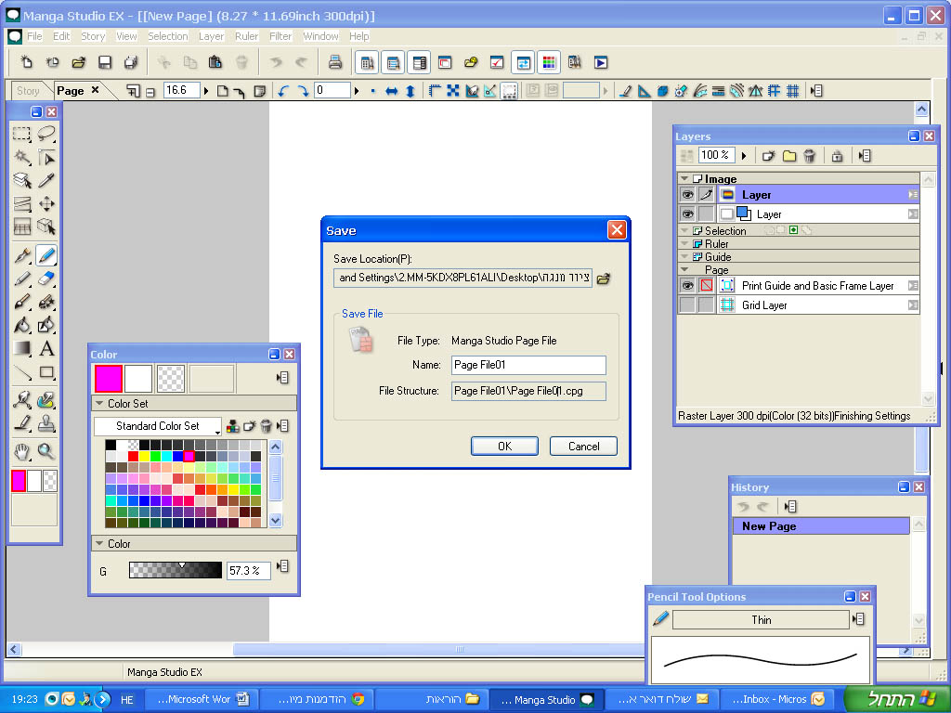951x713 pixels.
Task: Toggle visibility of the selected Layer
Action: tap(687, 195)
